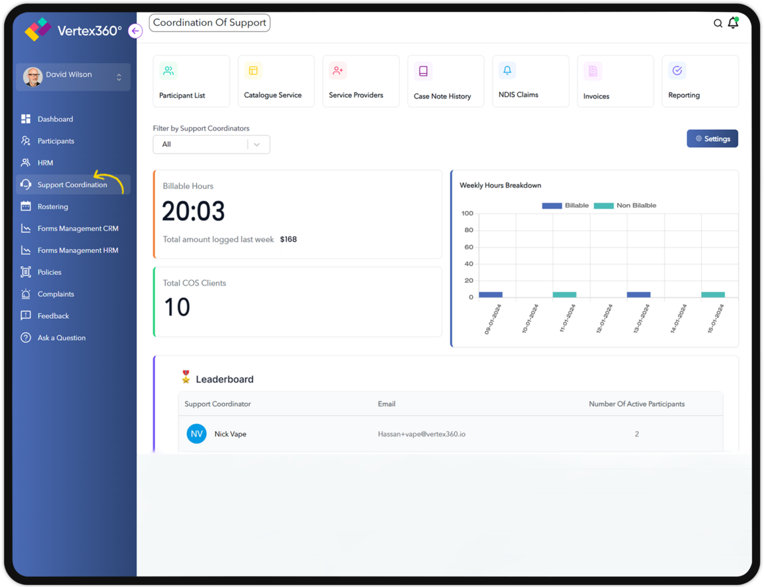View Case Note History
Screen dimensions: 764x587
tap(445, 81)
